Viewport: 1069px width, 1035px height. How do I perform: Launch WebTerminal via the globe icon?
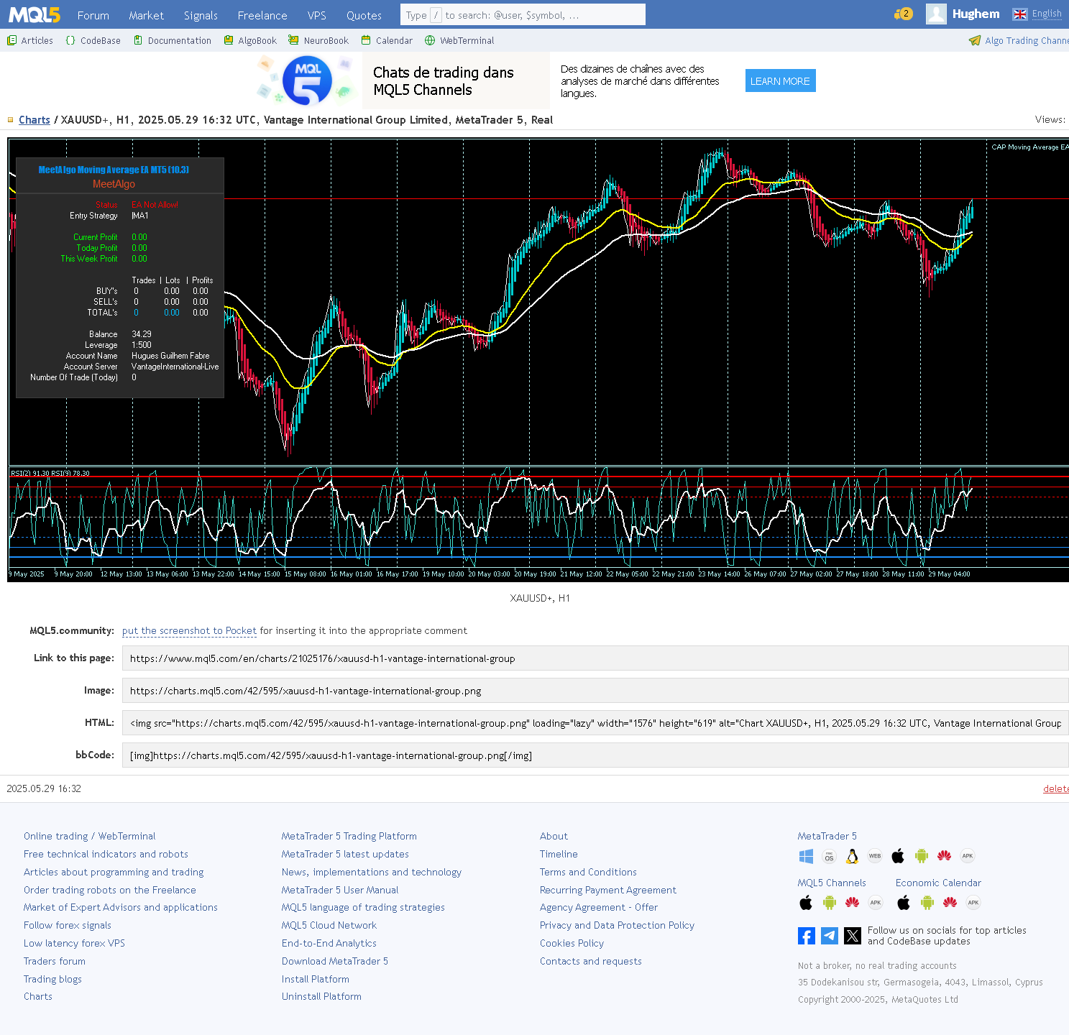430,40
